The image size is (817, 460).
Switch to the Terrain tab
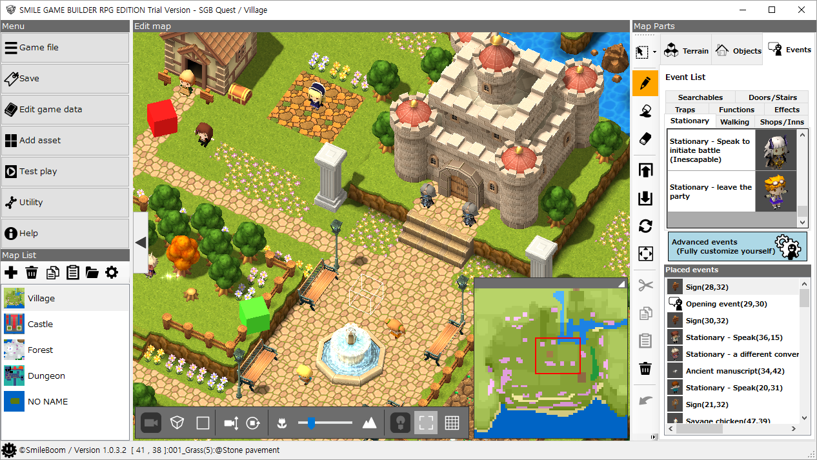[x=686, y=50]
